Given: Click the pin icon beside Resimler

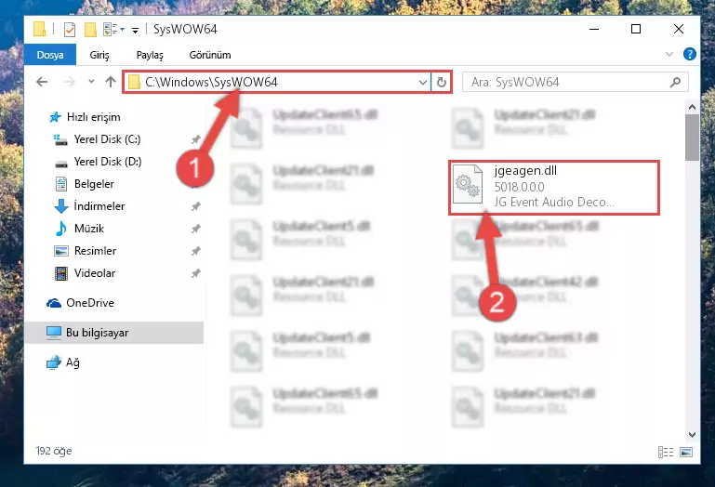Looking at the screenshot, I should click(x=195, y=251).
